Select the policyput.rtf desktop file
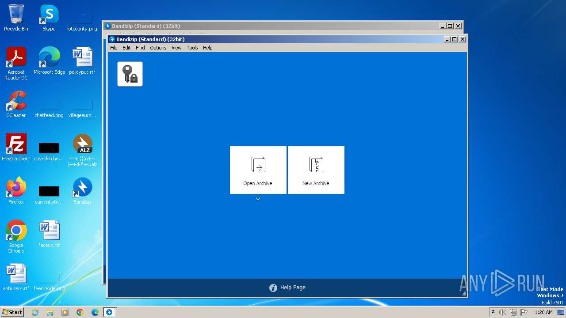Screen dimensions: 566x318 [82, 61]
